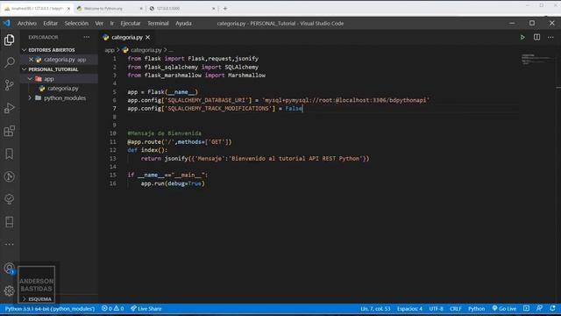
Task: Click Go Live in status bar
Action: click(504, 308)
